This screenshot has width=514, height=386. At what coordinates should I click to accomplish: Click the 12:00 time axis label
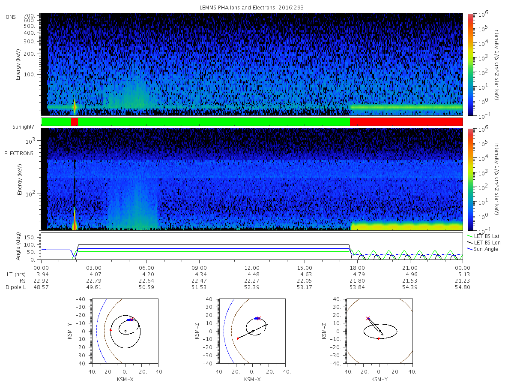pyautogui.click(x=252, y=267)
